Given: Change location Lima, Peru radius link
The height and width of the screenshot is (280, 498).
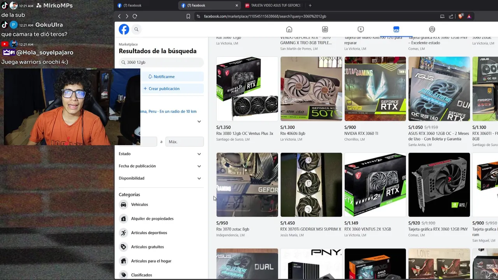Looking at the screenshot, I should tap(168, 112).
